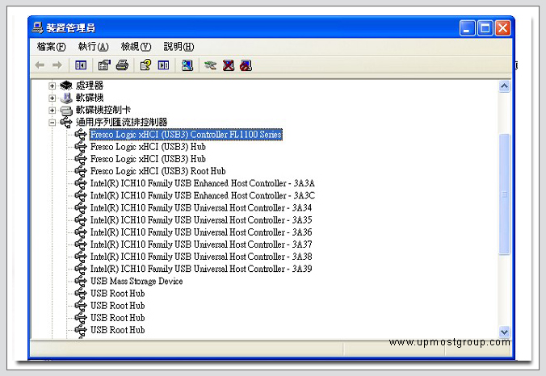The width and height of the screenshot is (546, 376).
Task: Collapse the 通用序列匯流排控制器 node
Action: [52, 123]
